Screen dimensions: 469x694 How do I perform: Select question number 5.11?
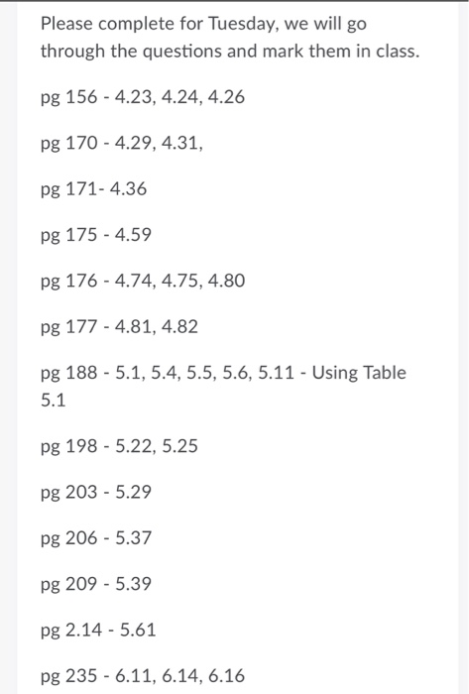click(x=276, y=373)
